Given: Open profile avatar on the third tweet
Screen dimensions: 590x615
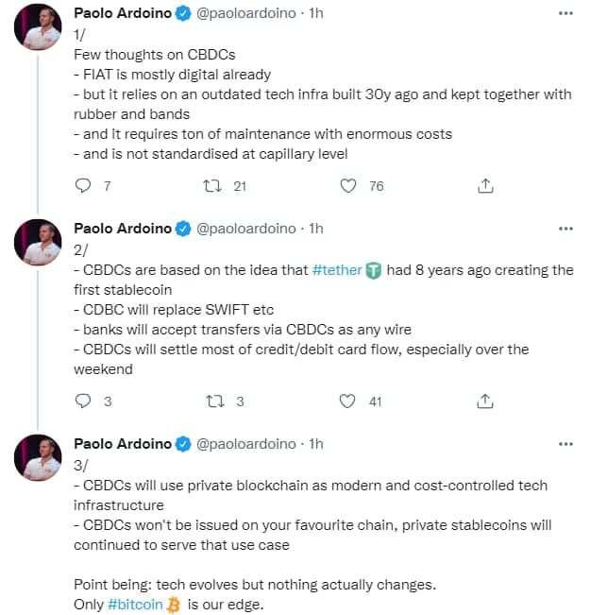Looking at the screenshot, I should tap(38, 458).
